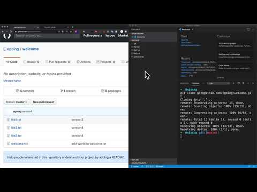This screenshot has height=192, width=257.
Task: Open the Branch: master dropdown
Action: pyautogui.click(x=17, y=102)
